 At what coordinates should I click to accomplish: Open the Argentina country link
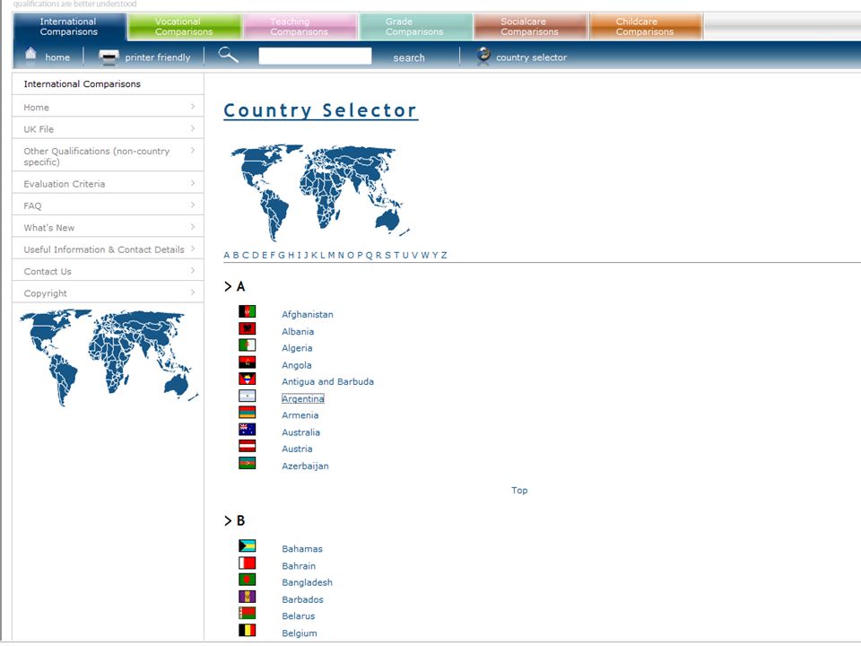pyautogui.click(x=303, y=398)
